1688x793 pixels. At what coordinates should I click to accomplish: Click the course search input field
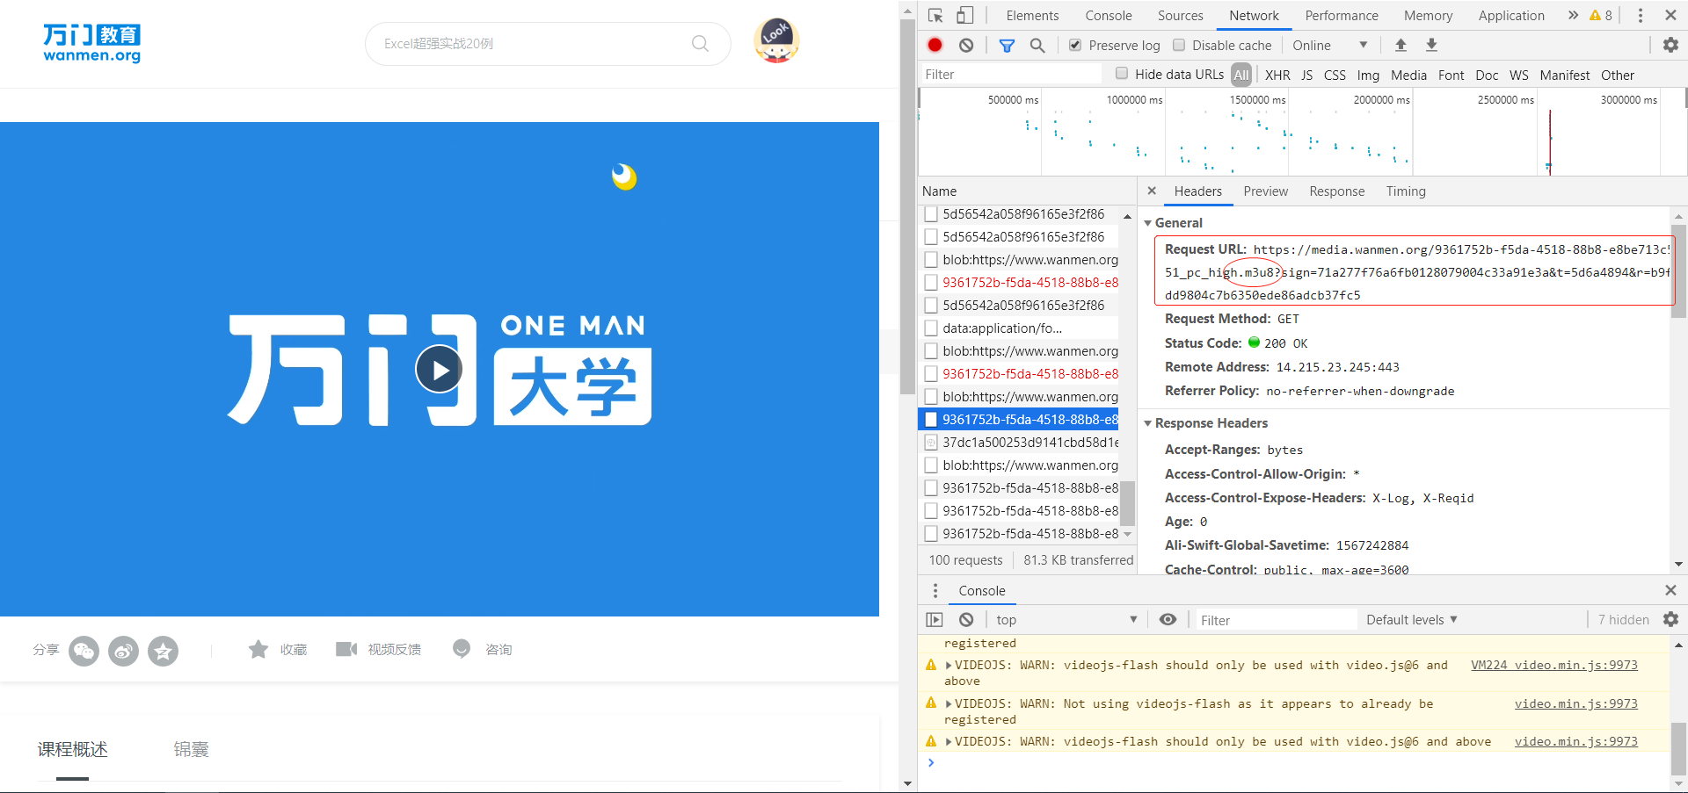[x=532, y=44]
